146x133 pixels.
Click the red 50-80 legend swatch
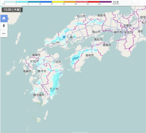[x=94, y=2]
